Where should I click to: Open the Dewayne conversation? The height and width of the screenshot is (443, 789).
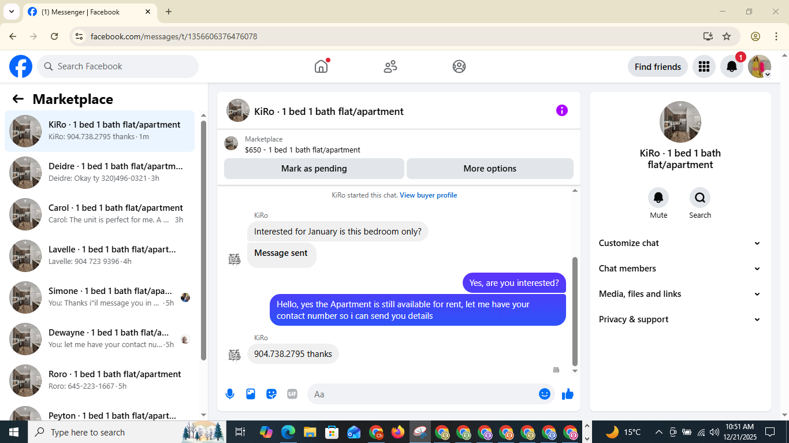(x=100, y=339)
